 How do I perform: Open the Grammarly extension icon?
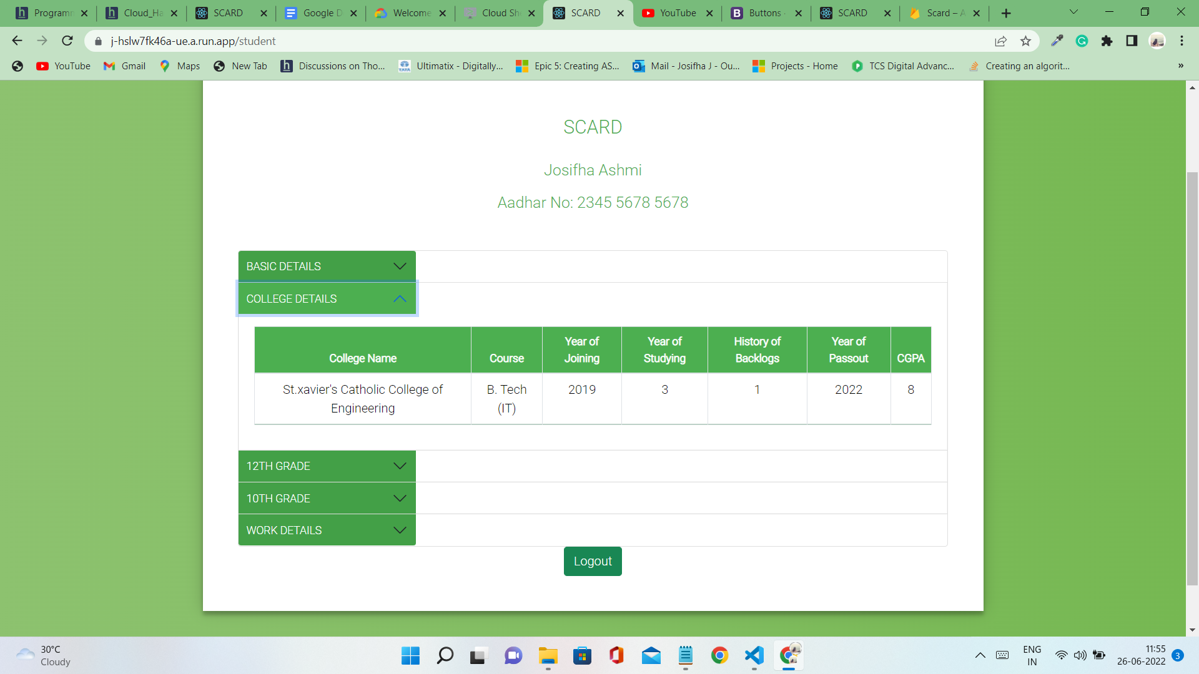1082,41
